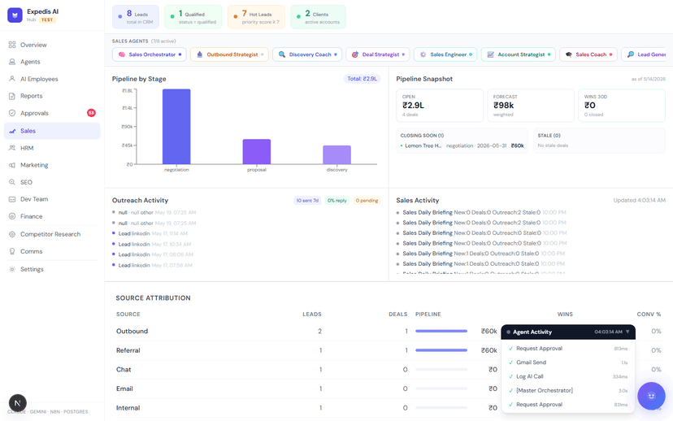The width and height of the screenshot is (673, 421).
Task: Click the [Master Orchestrator] activity entry
Action: coord(568,391)
